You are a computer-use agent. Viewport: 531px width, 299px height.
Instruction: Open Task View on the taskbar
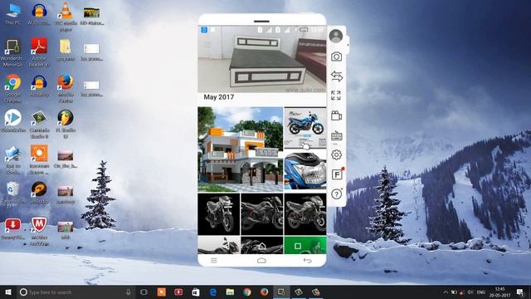(x=144, y=292)
